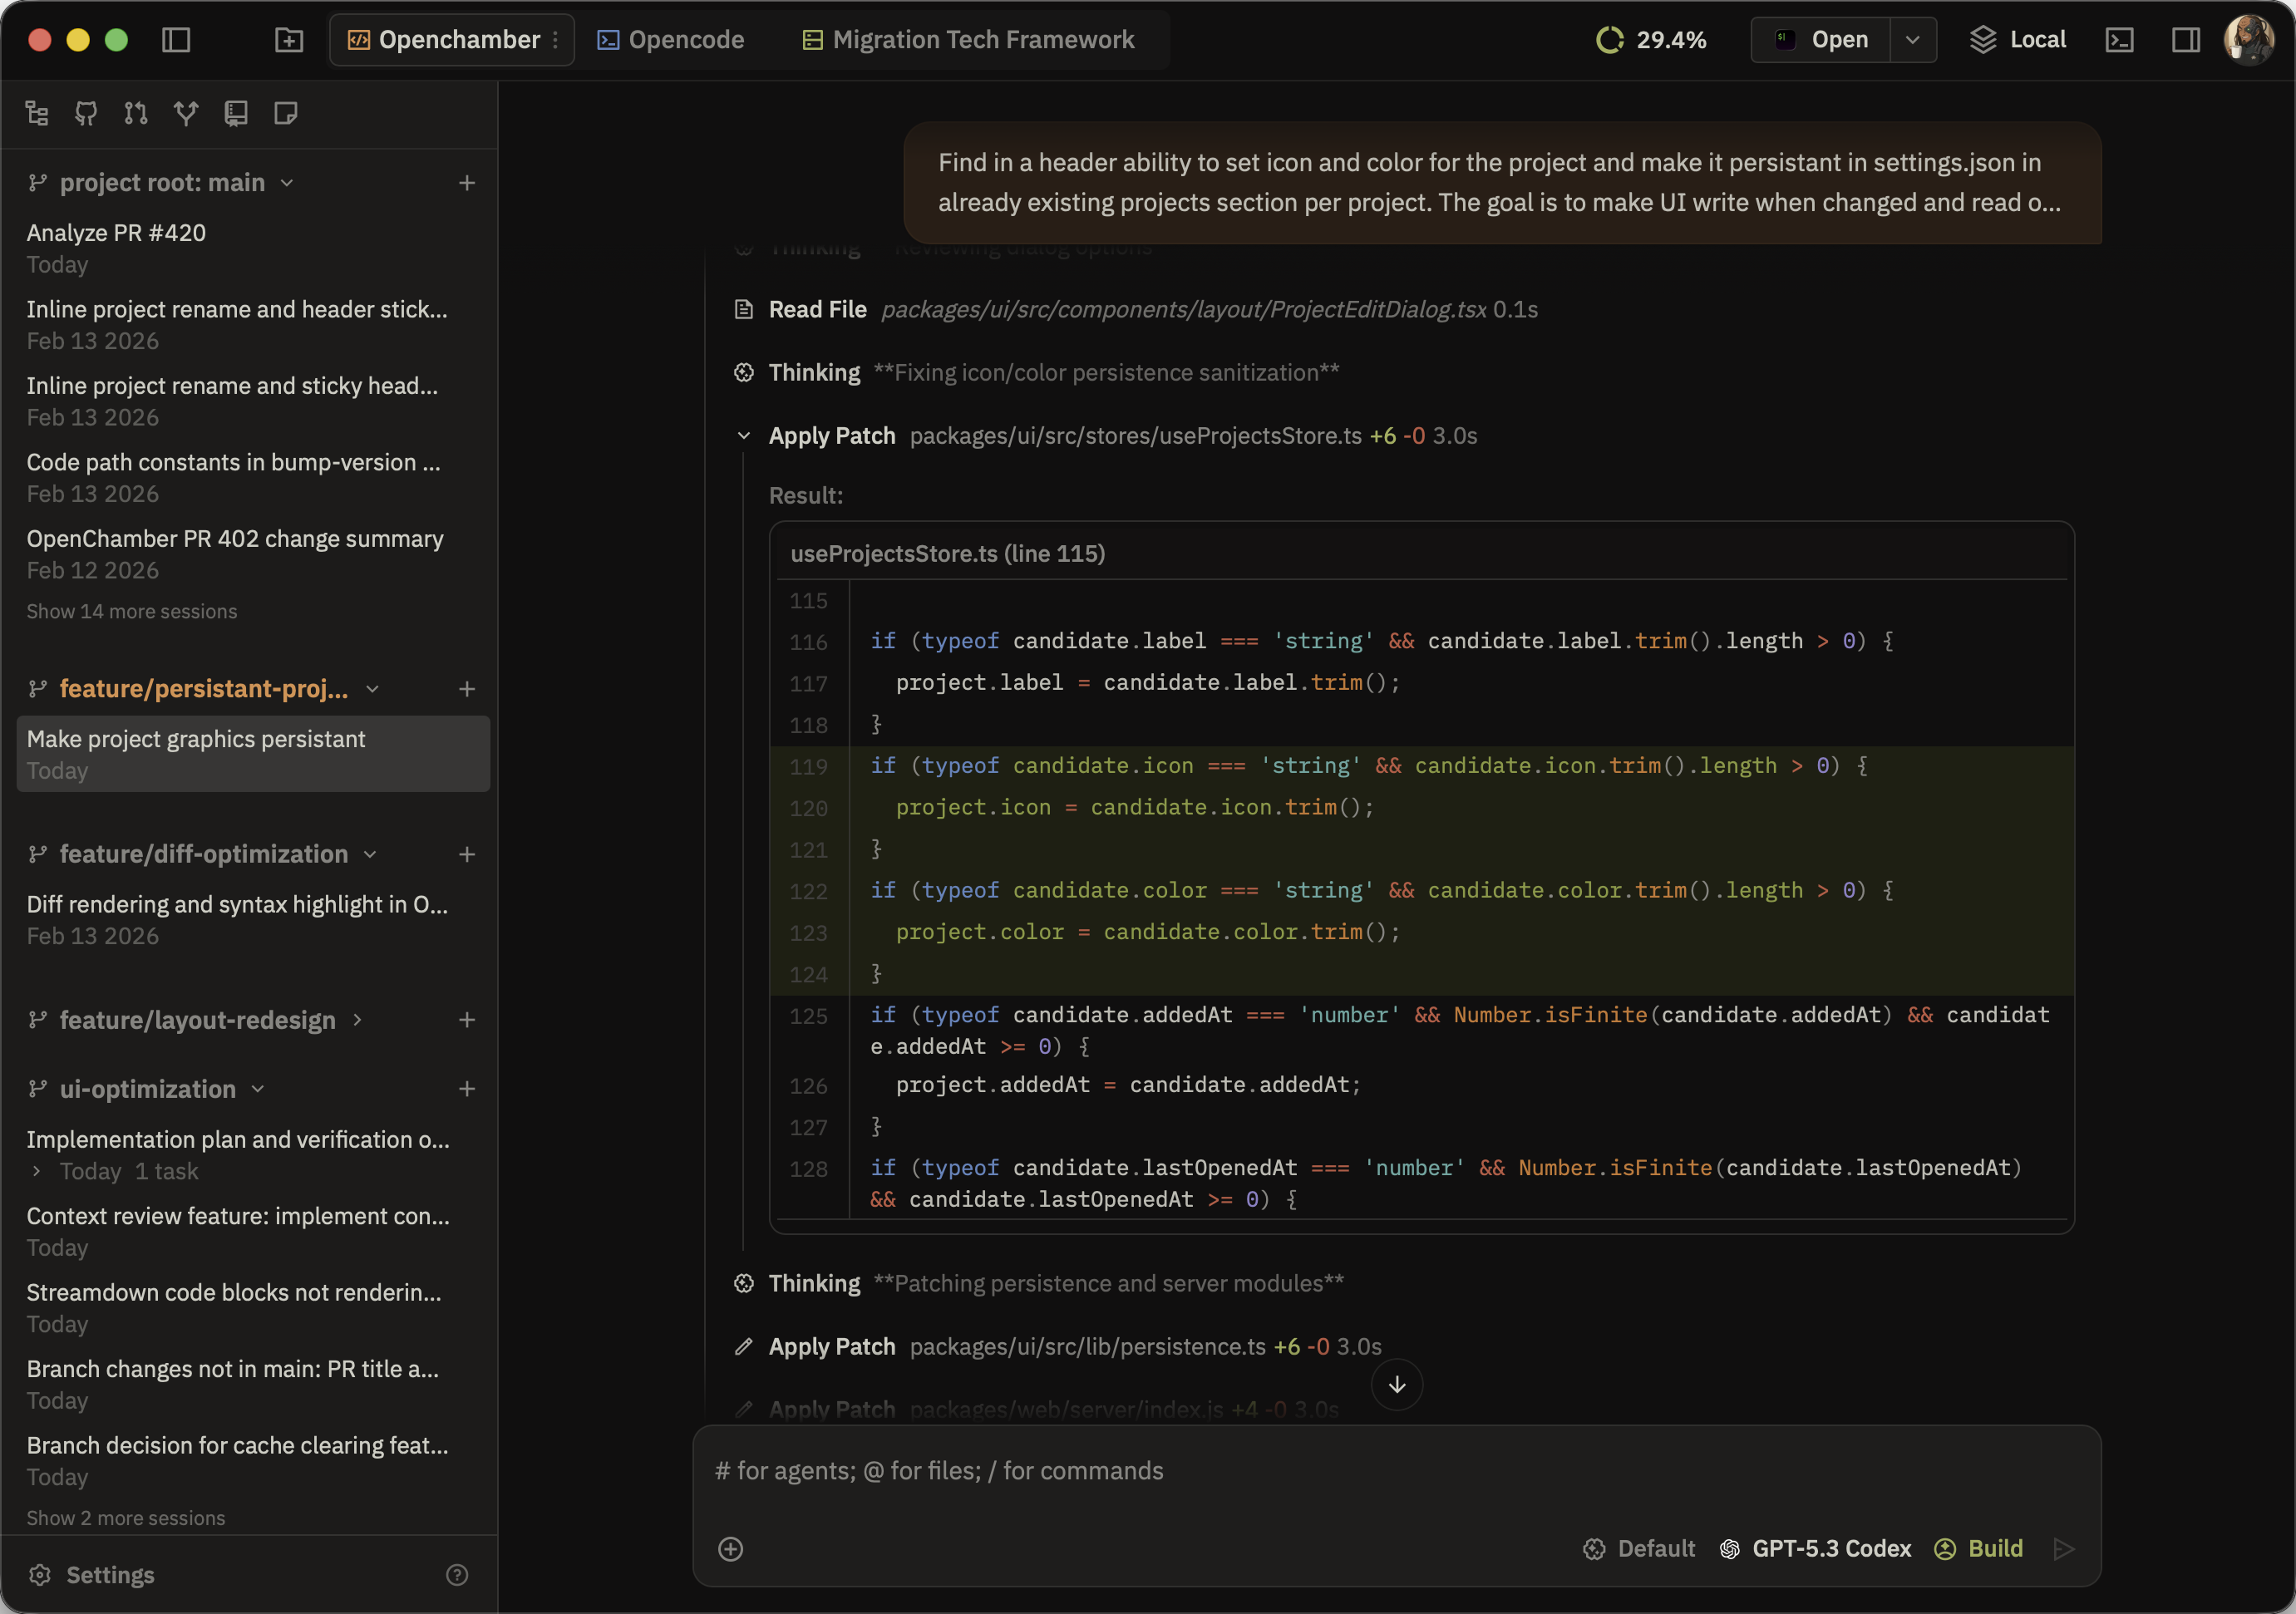Click the user avatar in the top right
This screenshot has width=2296, height=1614.
pos(2248,40)
